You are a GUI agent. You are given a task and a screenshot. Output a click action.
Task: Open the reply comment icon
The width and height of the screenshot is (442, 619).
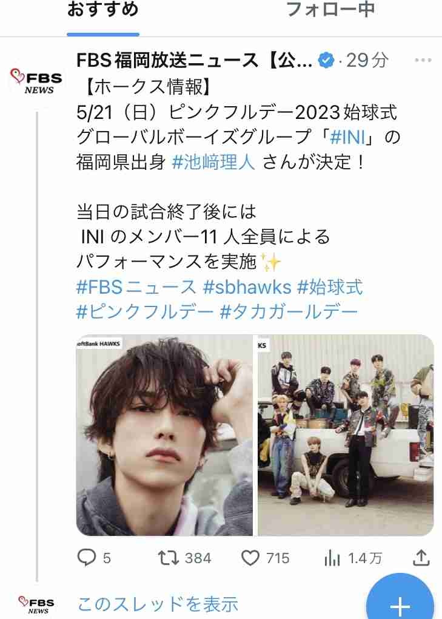87,558
